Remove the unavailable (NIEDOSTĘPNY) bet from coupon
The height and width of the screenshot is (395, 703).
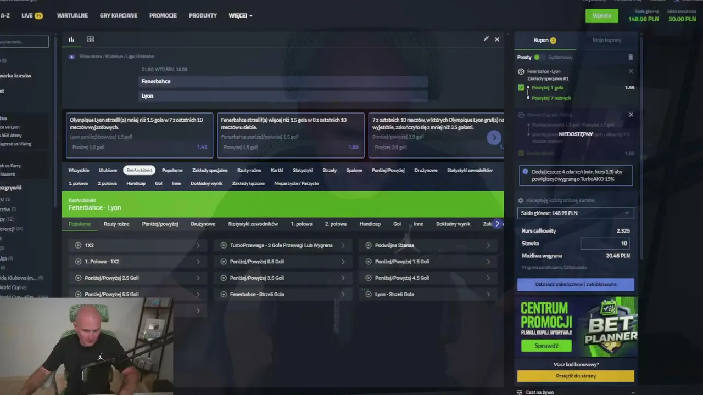[631, 115]
